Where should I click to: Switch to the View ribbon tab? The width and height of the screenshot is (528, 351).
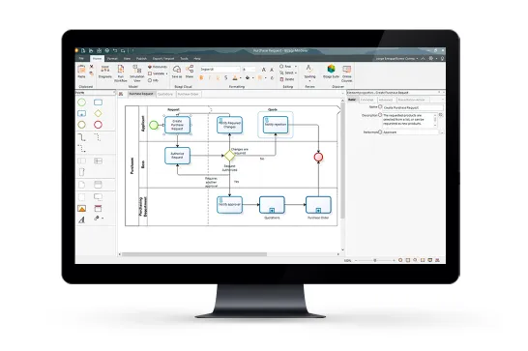127,59
